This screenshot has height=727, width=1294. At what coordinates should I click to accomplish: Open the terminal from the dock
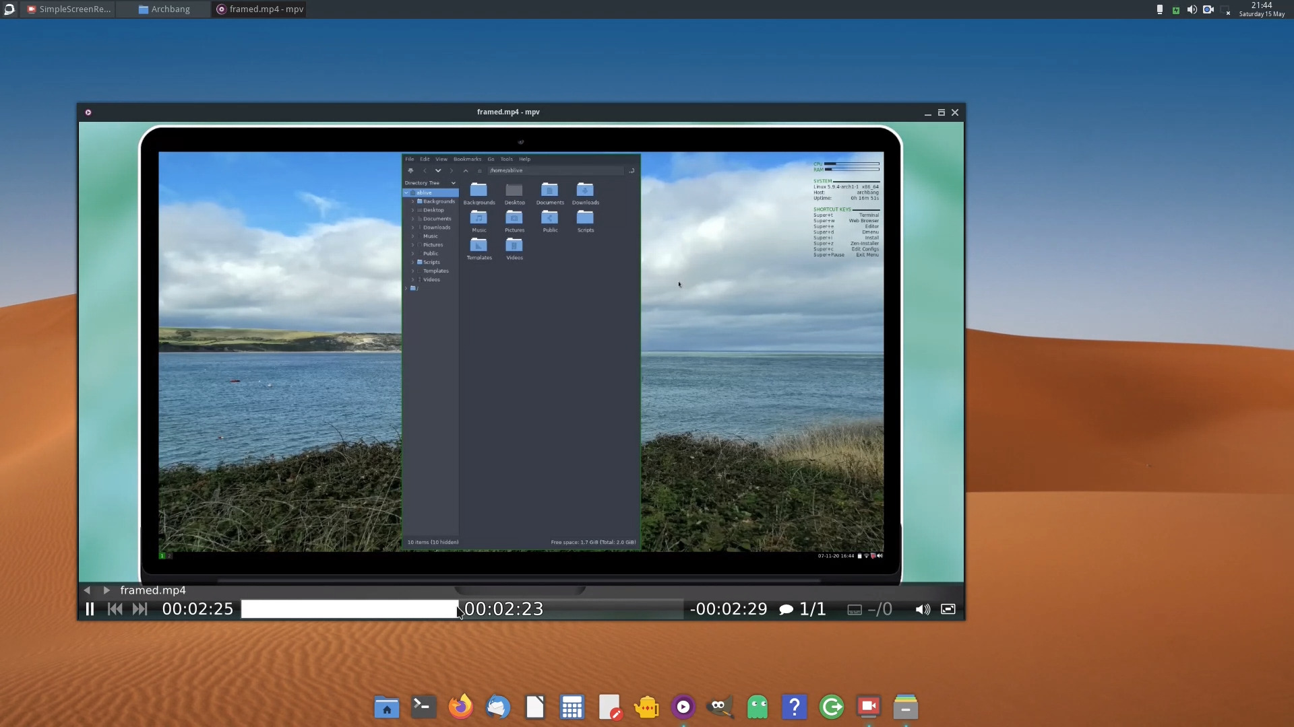pyautogui.click(x=423, y=707)
